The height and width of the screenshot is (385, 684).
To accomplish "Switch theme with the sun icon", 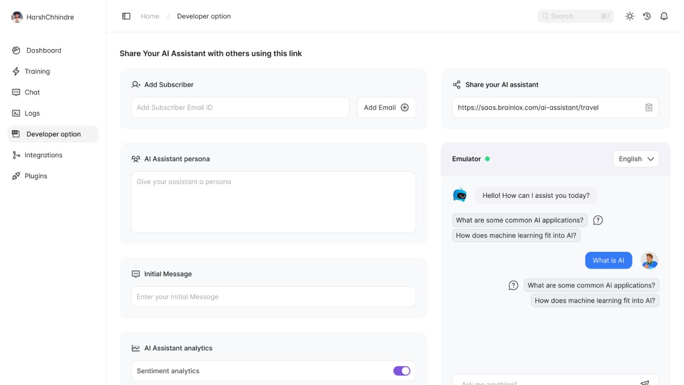I will [x=630, y=16].
